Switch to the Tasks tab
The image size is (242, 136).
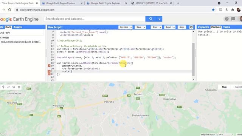[226, 27]
